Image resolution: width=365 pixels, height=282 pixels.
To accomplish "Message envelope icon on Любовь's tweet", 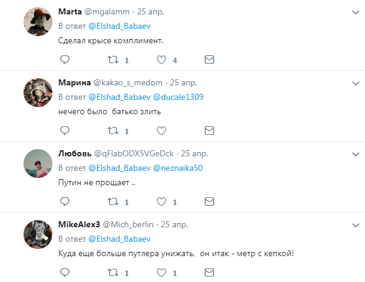I will pos(209,201).
